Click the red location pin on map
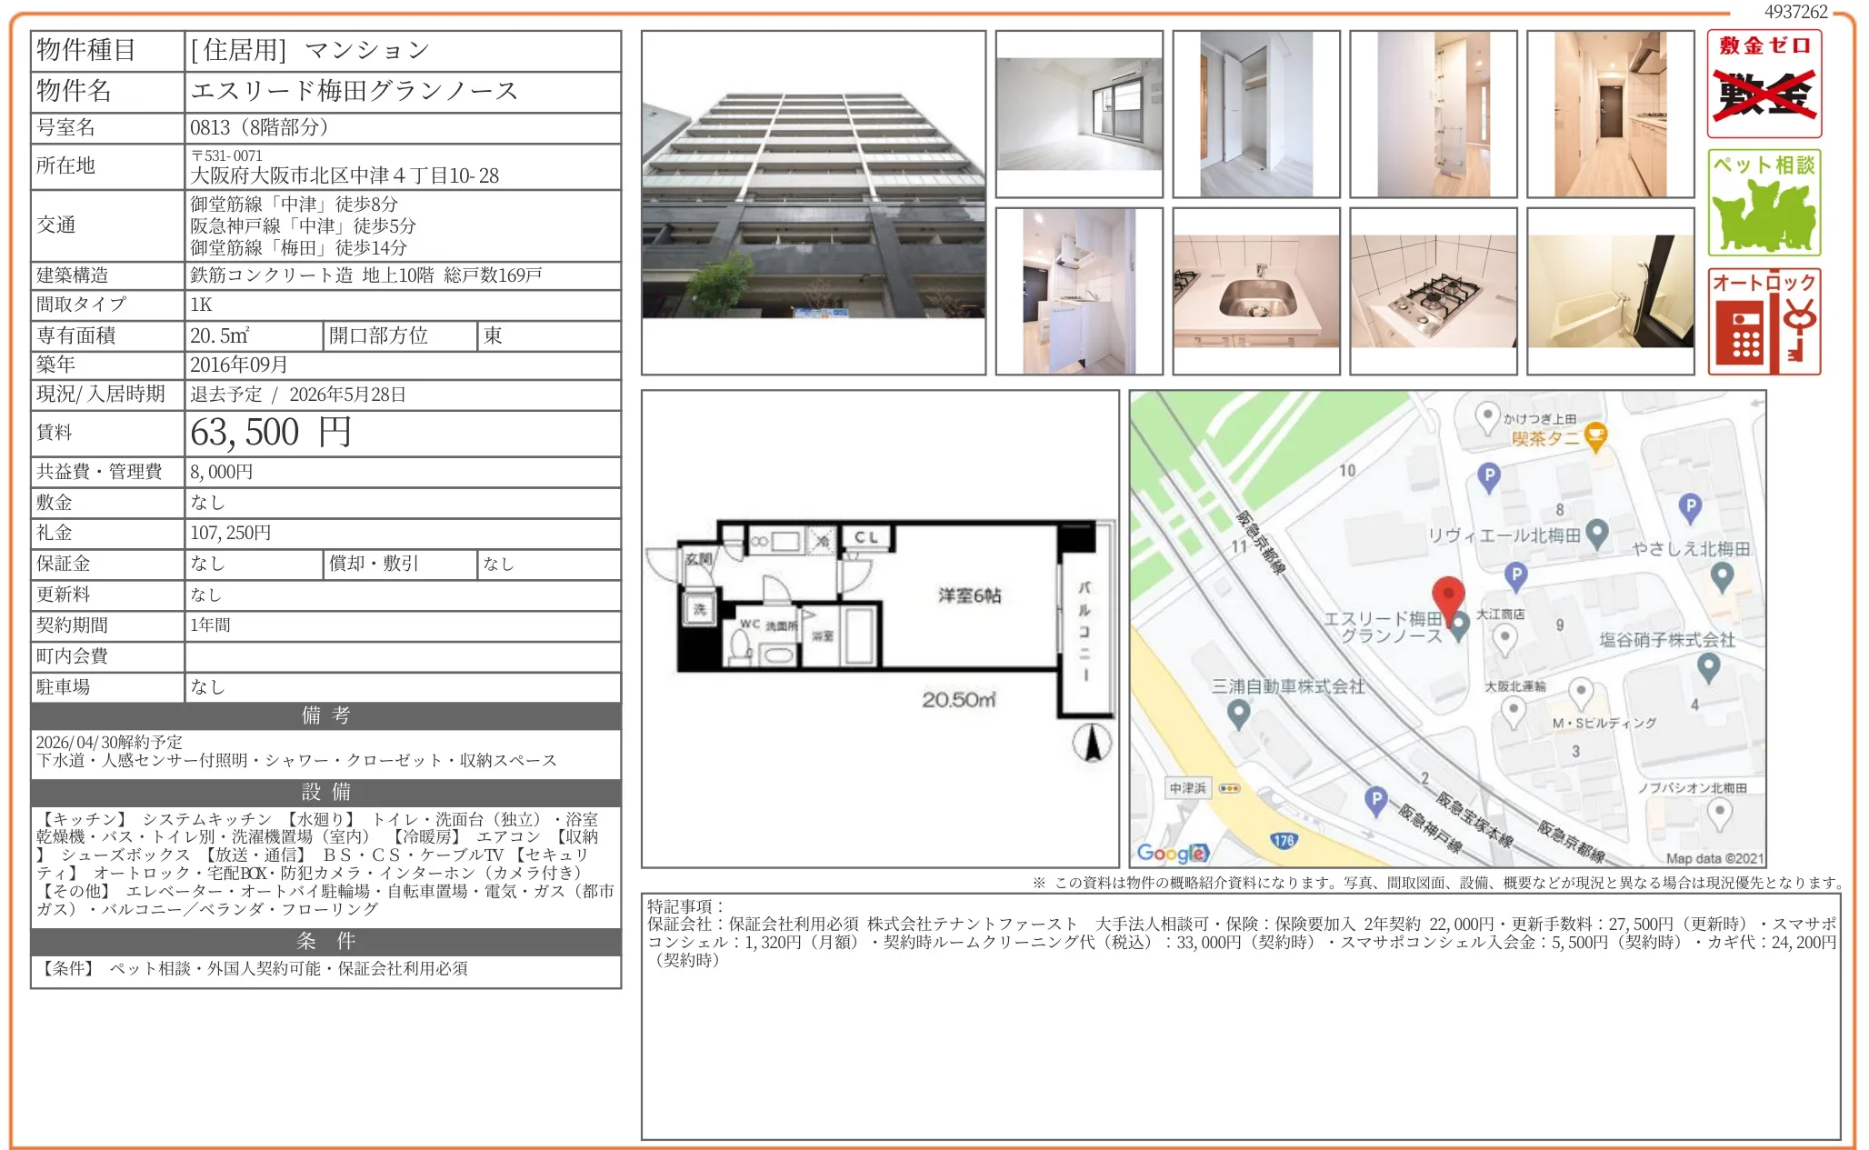Viewport: 1869px width, 1150px height. [1447, 596]
